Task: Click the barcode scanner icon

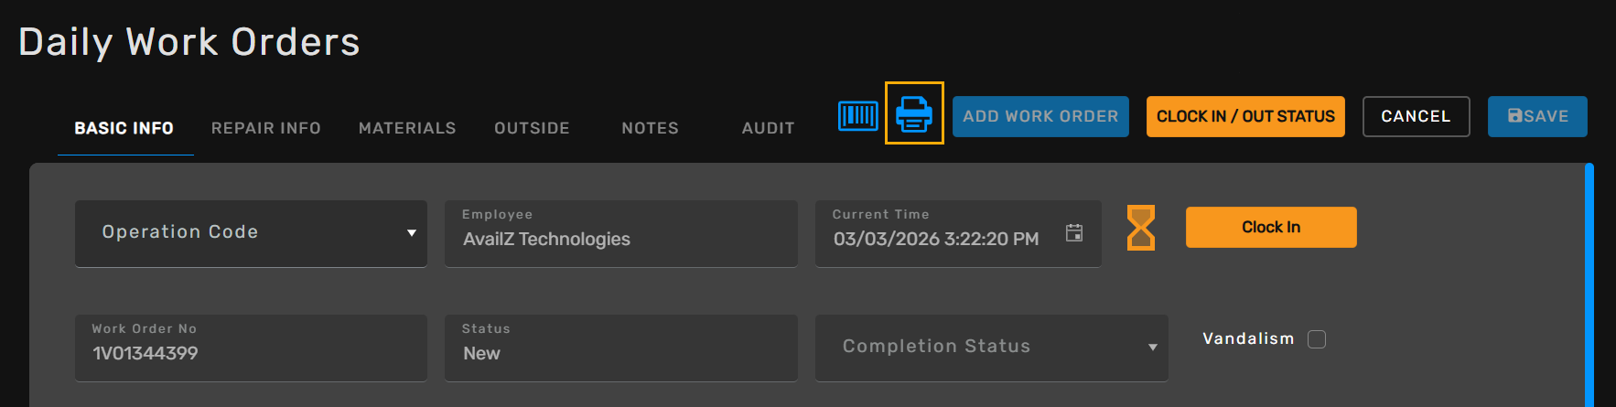Action: [x=857, y=116]
